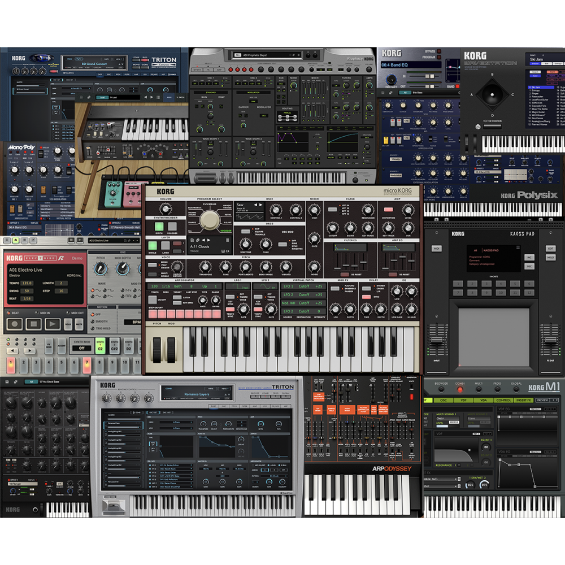Switch to the INSERT FX tab in M1

tap(524, 400)
